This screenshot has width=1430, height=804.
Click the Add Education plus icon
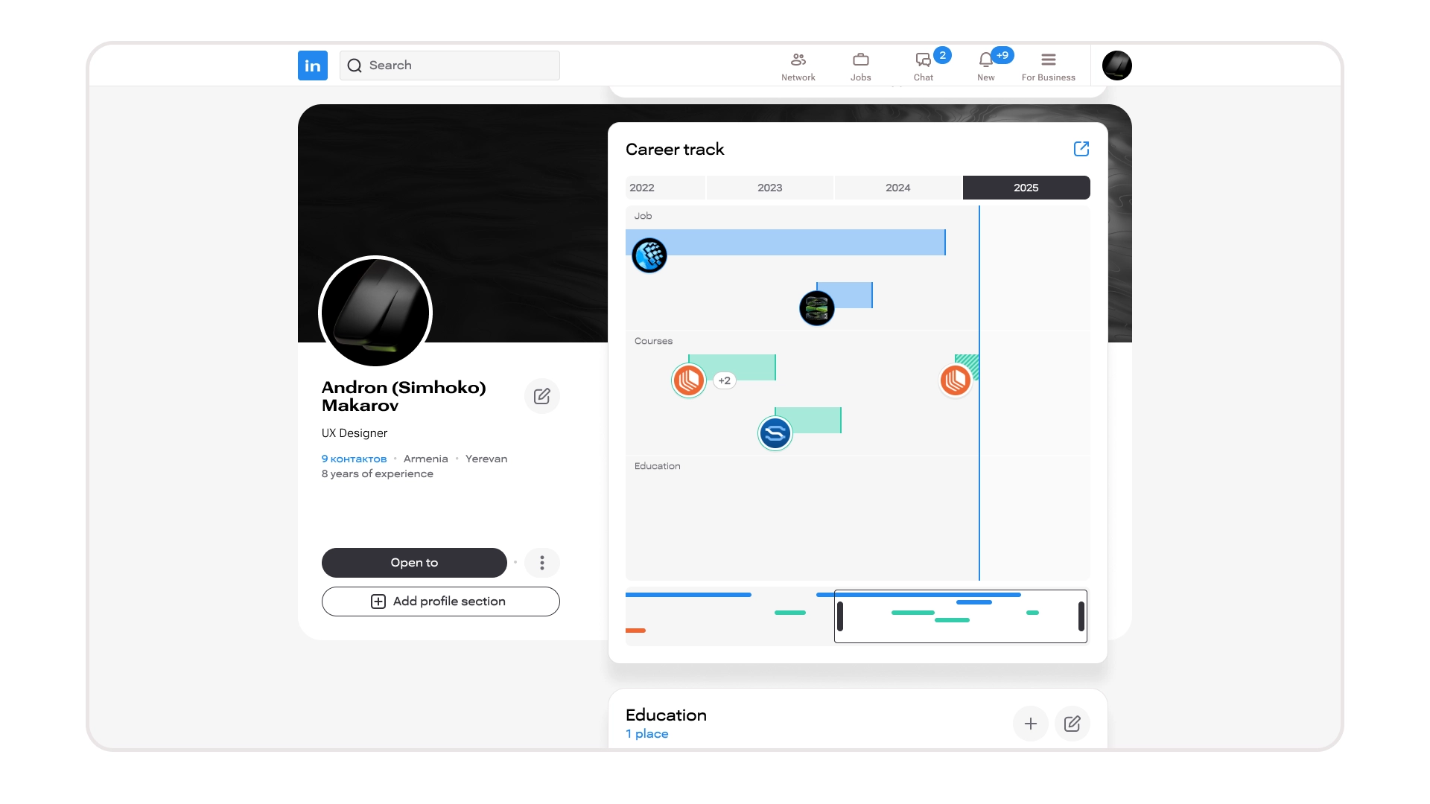[x=1030, y=724]
